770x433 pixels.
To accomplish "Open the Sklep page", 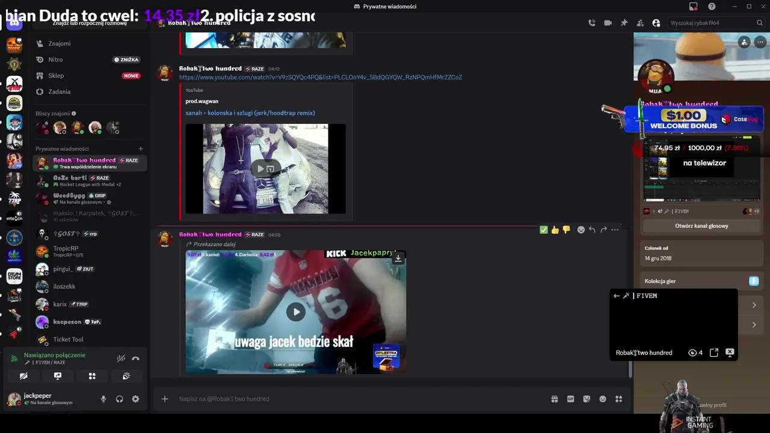I will (89, 76).
